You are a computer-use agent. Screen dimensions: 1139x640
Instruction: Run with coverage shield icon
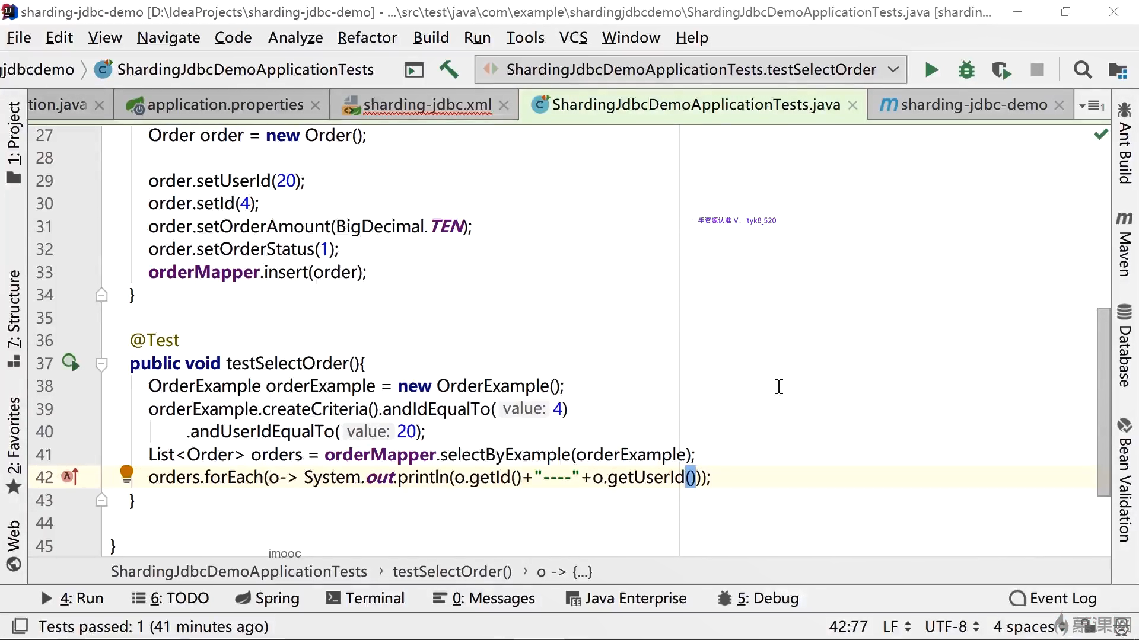click(x=1001, y=70)
